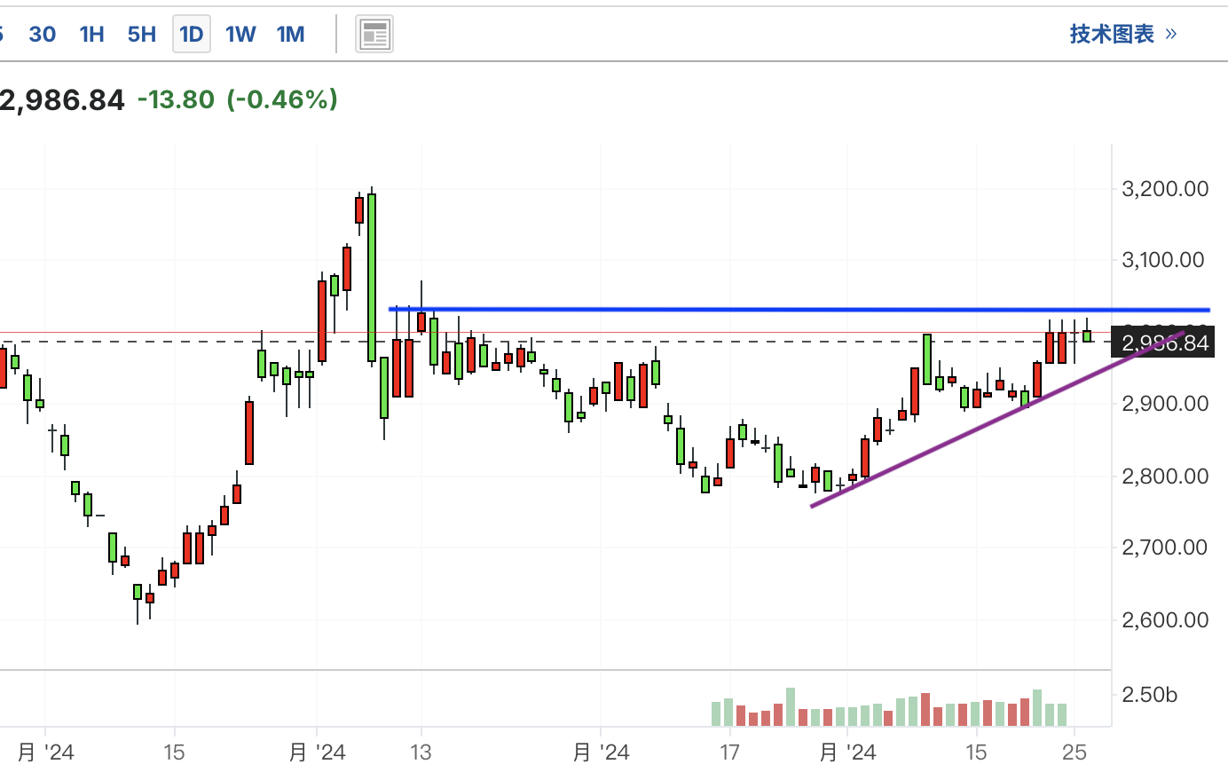This screenshot has width=1228, height=772.
Task: Click the 2,800.00 price axis label
Action: point(1165,477)
